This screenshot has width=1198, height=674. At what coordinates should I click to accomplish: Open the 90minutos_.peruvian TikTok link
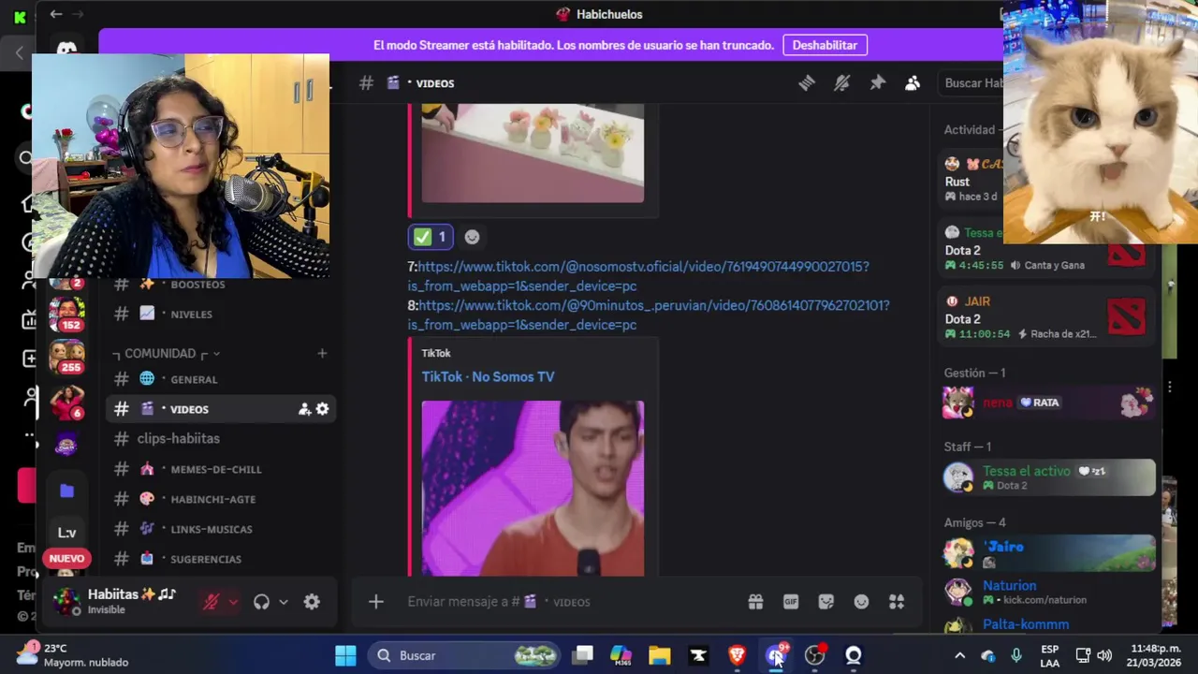(649, 315)
